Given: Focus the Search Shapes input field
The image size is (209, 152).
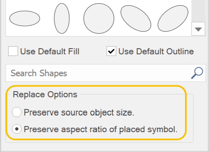Looking at the screenshot, I should coord(106,73).
